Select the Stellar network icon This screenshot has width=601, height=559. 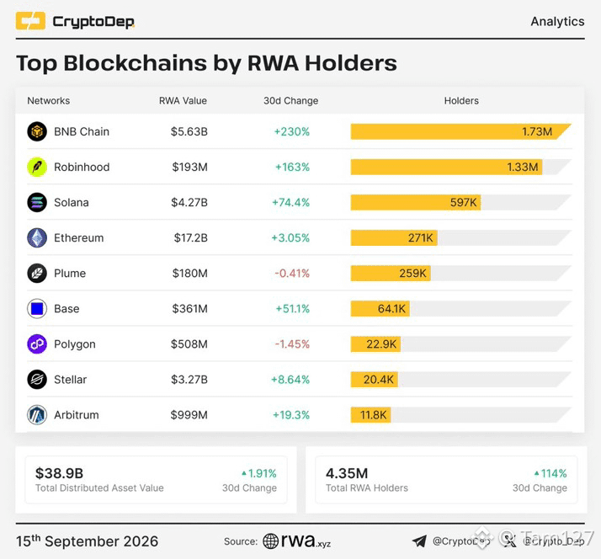click(x=37, y=380)
